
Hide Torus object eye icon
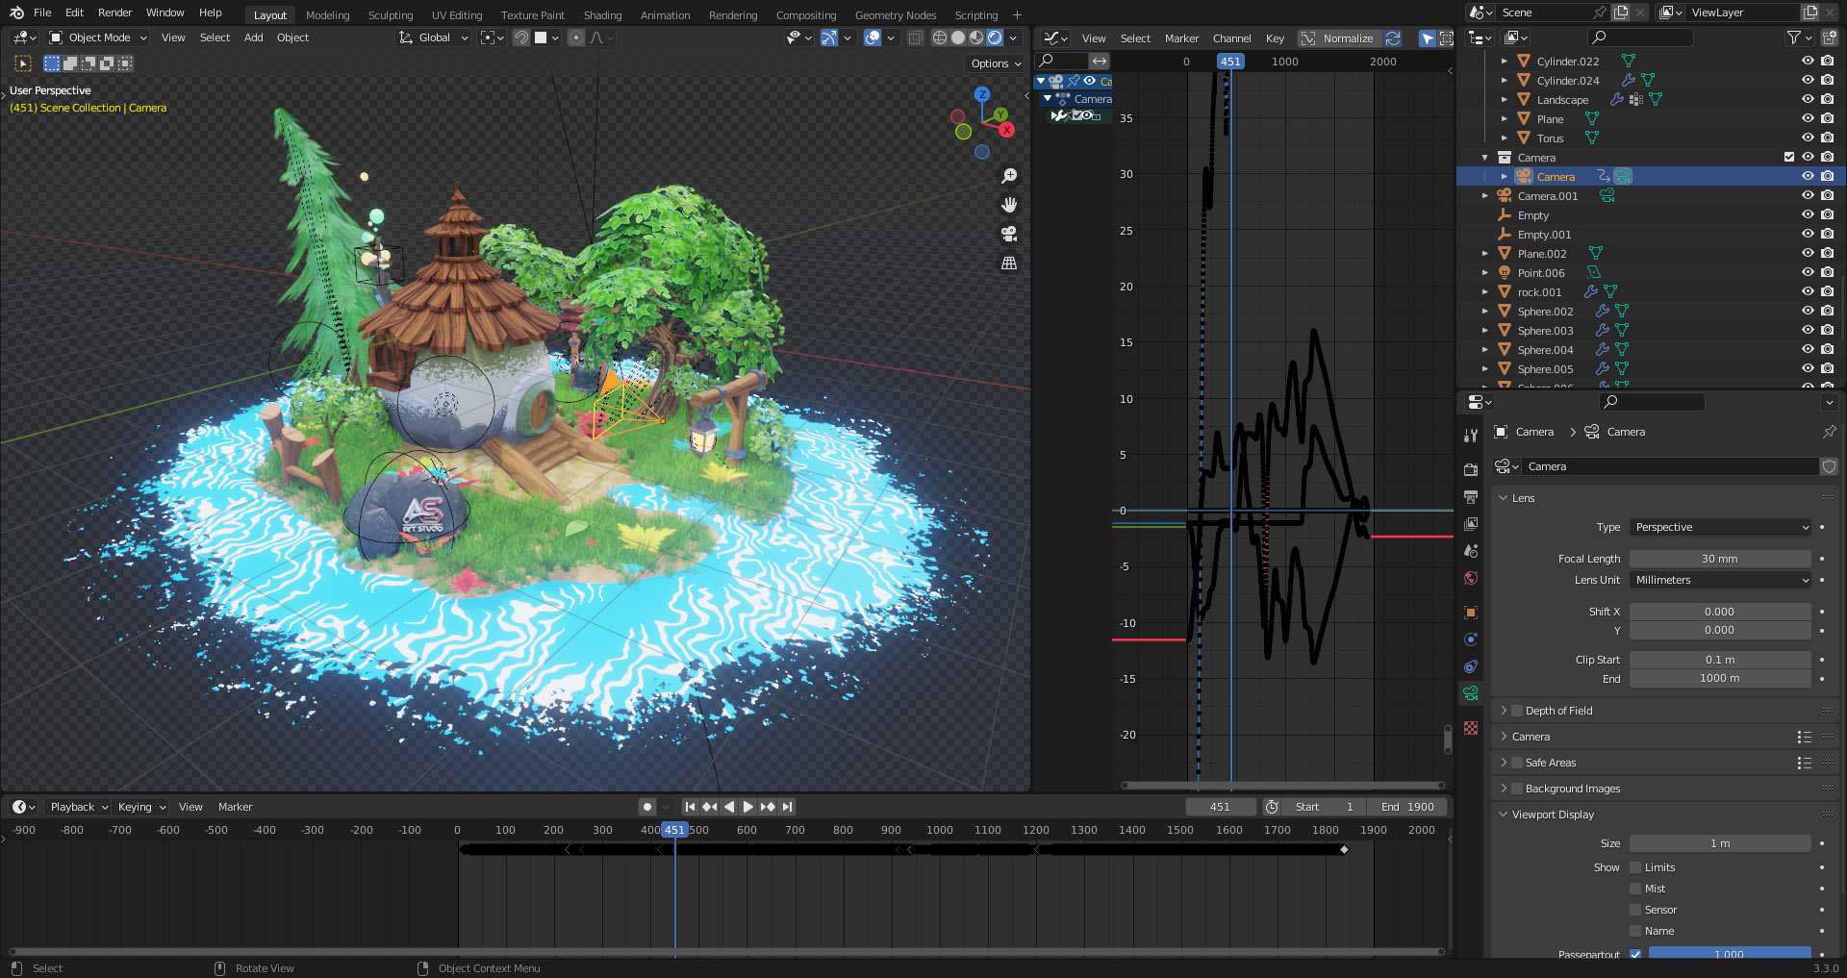(1808, 138)
